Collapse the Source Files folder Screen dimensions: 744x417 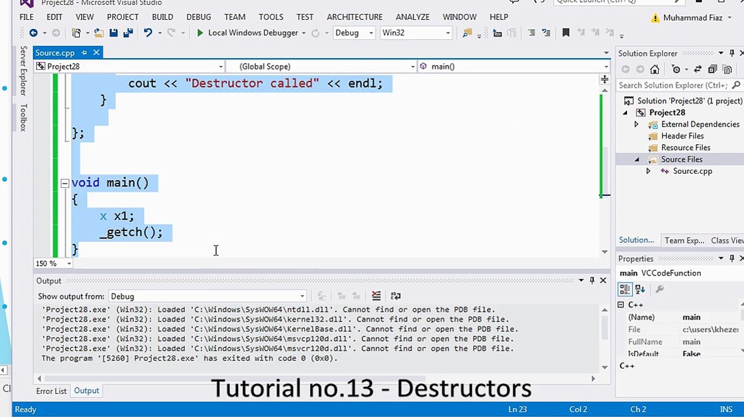(637, 159)
